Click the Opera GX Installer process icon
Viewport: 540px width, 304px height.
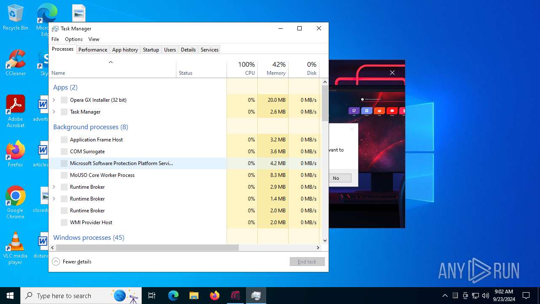[64, 100]
